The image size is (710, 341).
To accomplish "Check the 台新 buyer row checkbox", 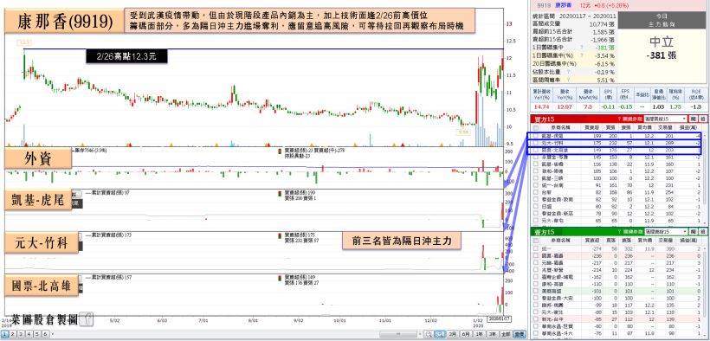I will (536, 192).
